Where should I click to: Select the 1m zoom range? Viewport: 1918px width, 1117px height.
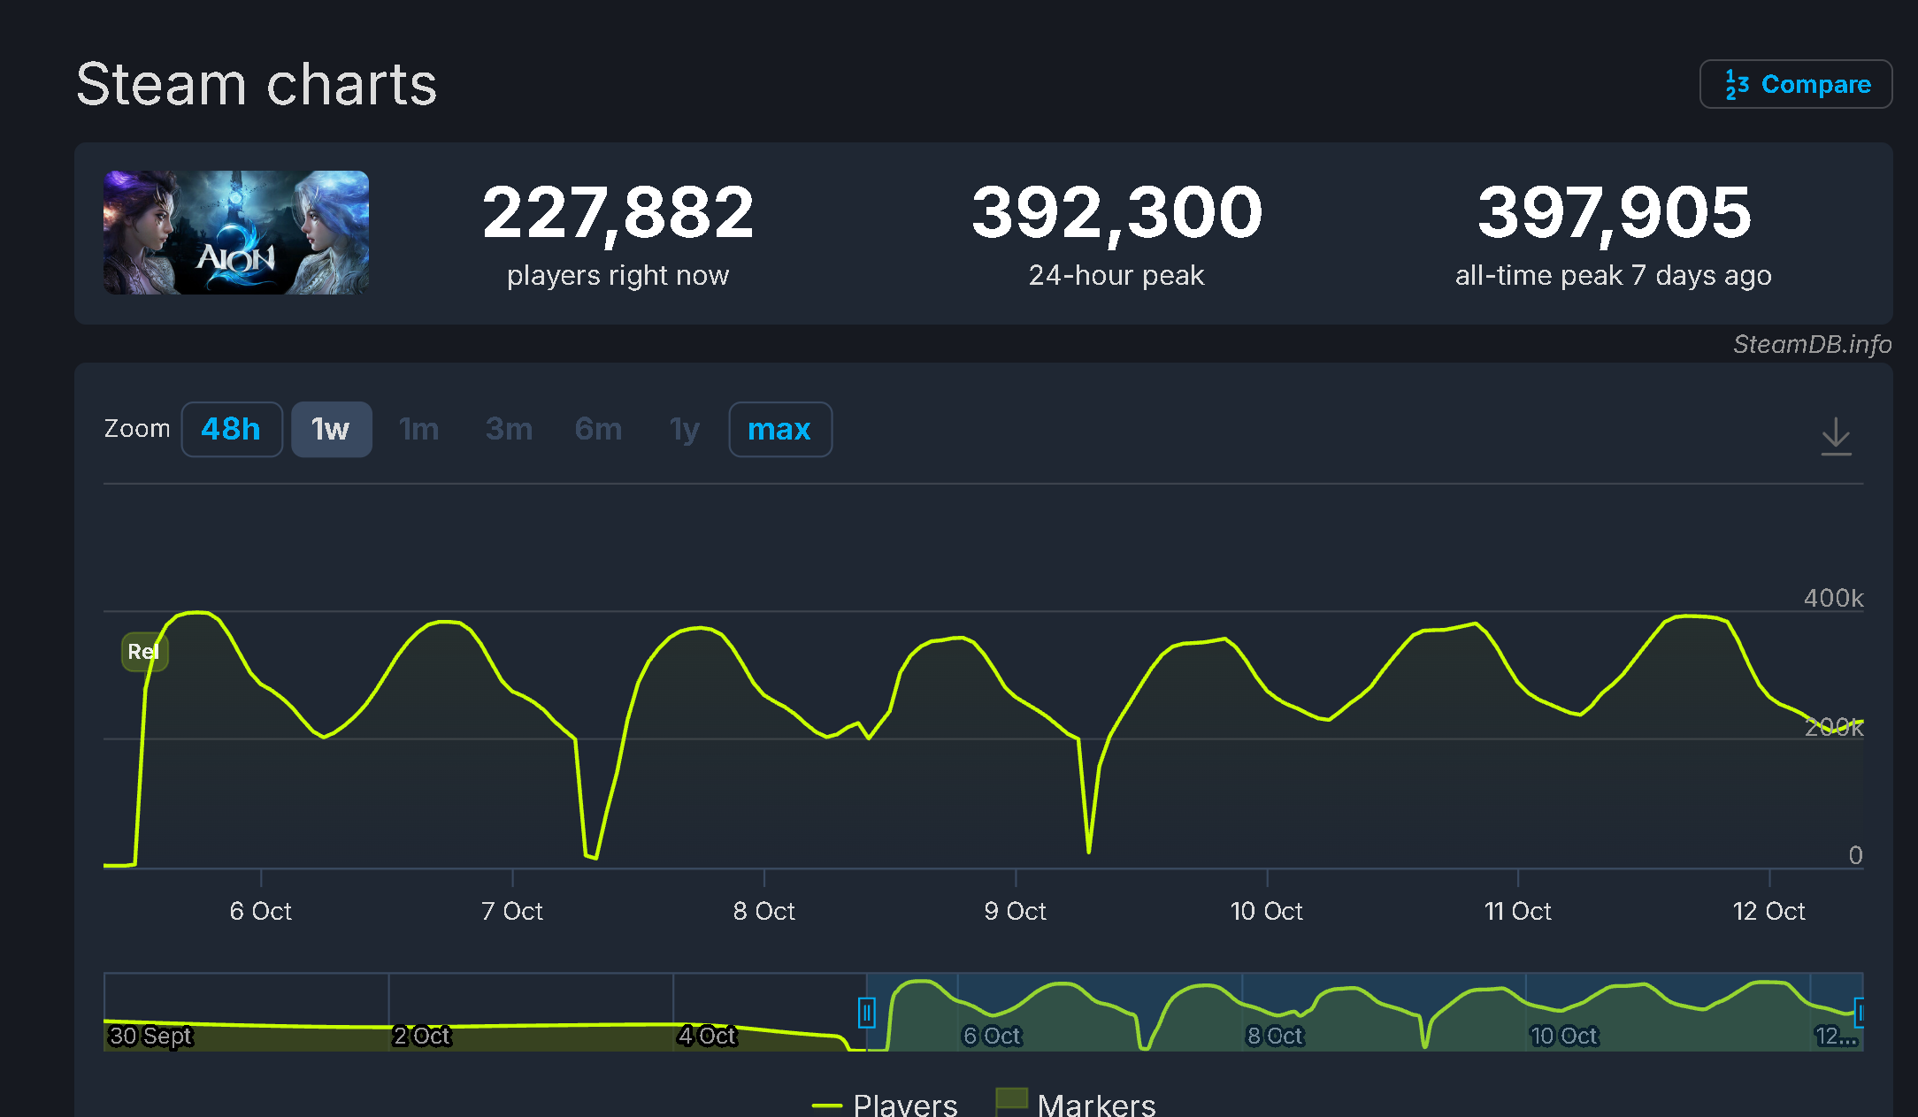pyautogui.click(x=419, y=429)
